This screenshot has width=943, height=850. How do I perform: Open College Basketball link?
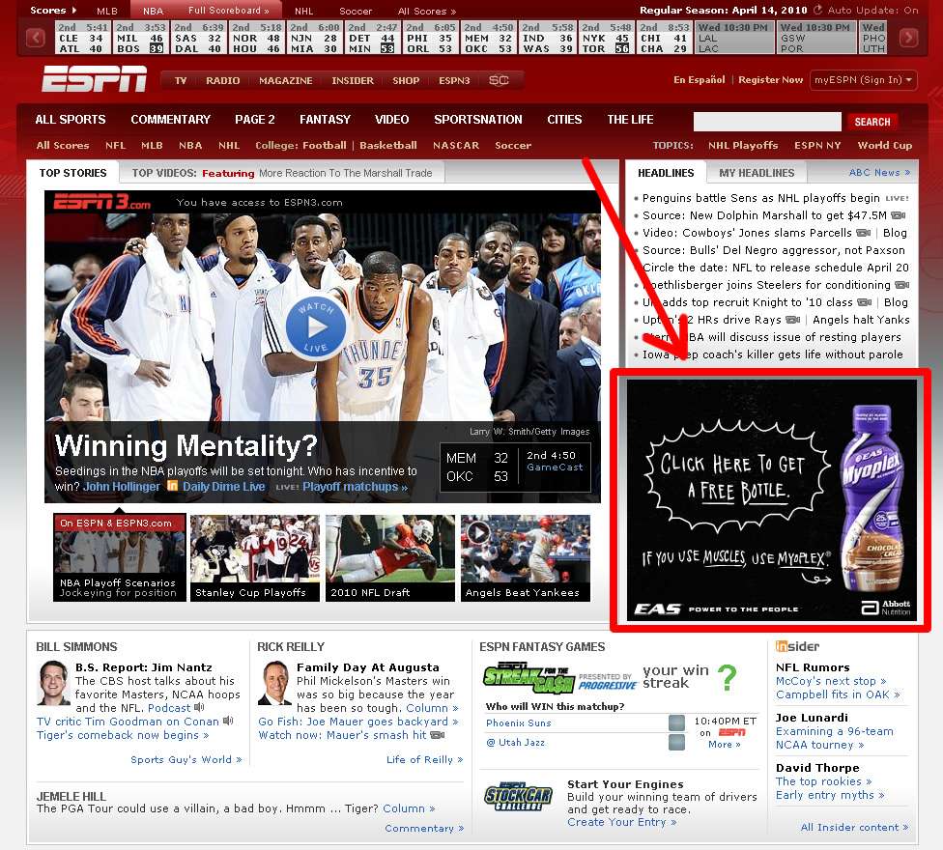pyautogui.click(x=387, y=146)
